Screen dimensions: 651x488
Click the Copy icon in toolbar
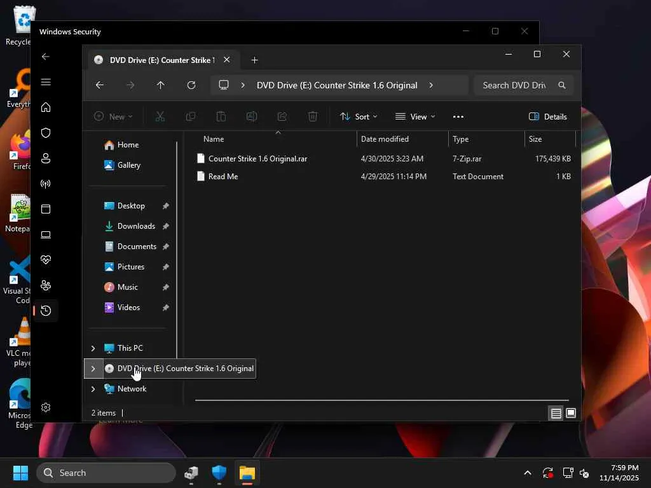pyautogui.click(x=191, y=117)
